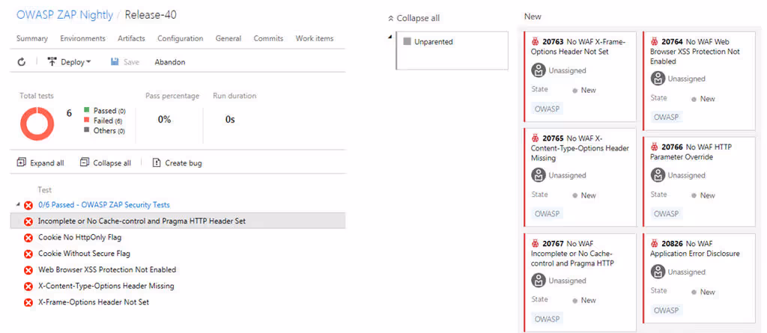Image resolution: width=767 pixels, height=333 pixels.
Task: Collapse the Unparented row triangle
Action: (389, 37)
